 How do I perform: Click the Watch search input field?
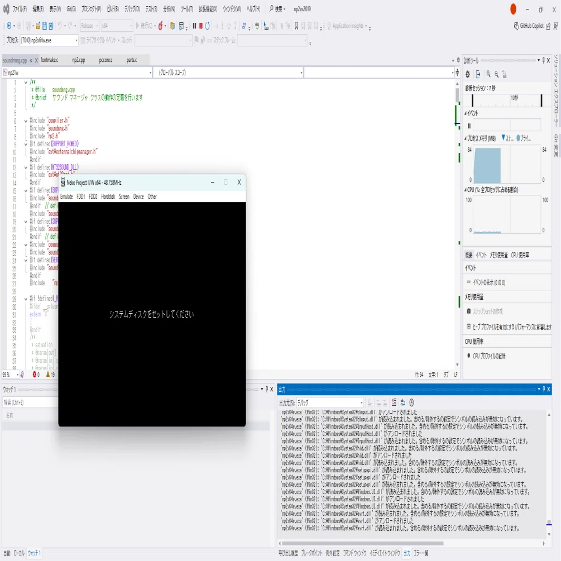(30, 402)
